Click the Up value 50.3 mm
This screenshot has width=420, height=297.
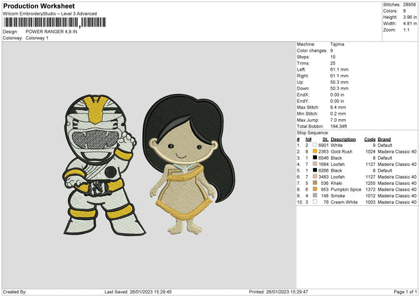coord(339,82)
